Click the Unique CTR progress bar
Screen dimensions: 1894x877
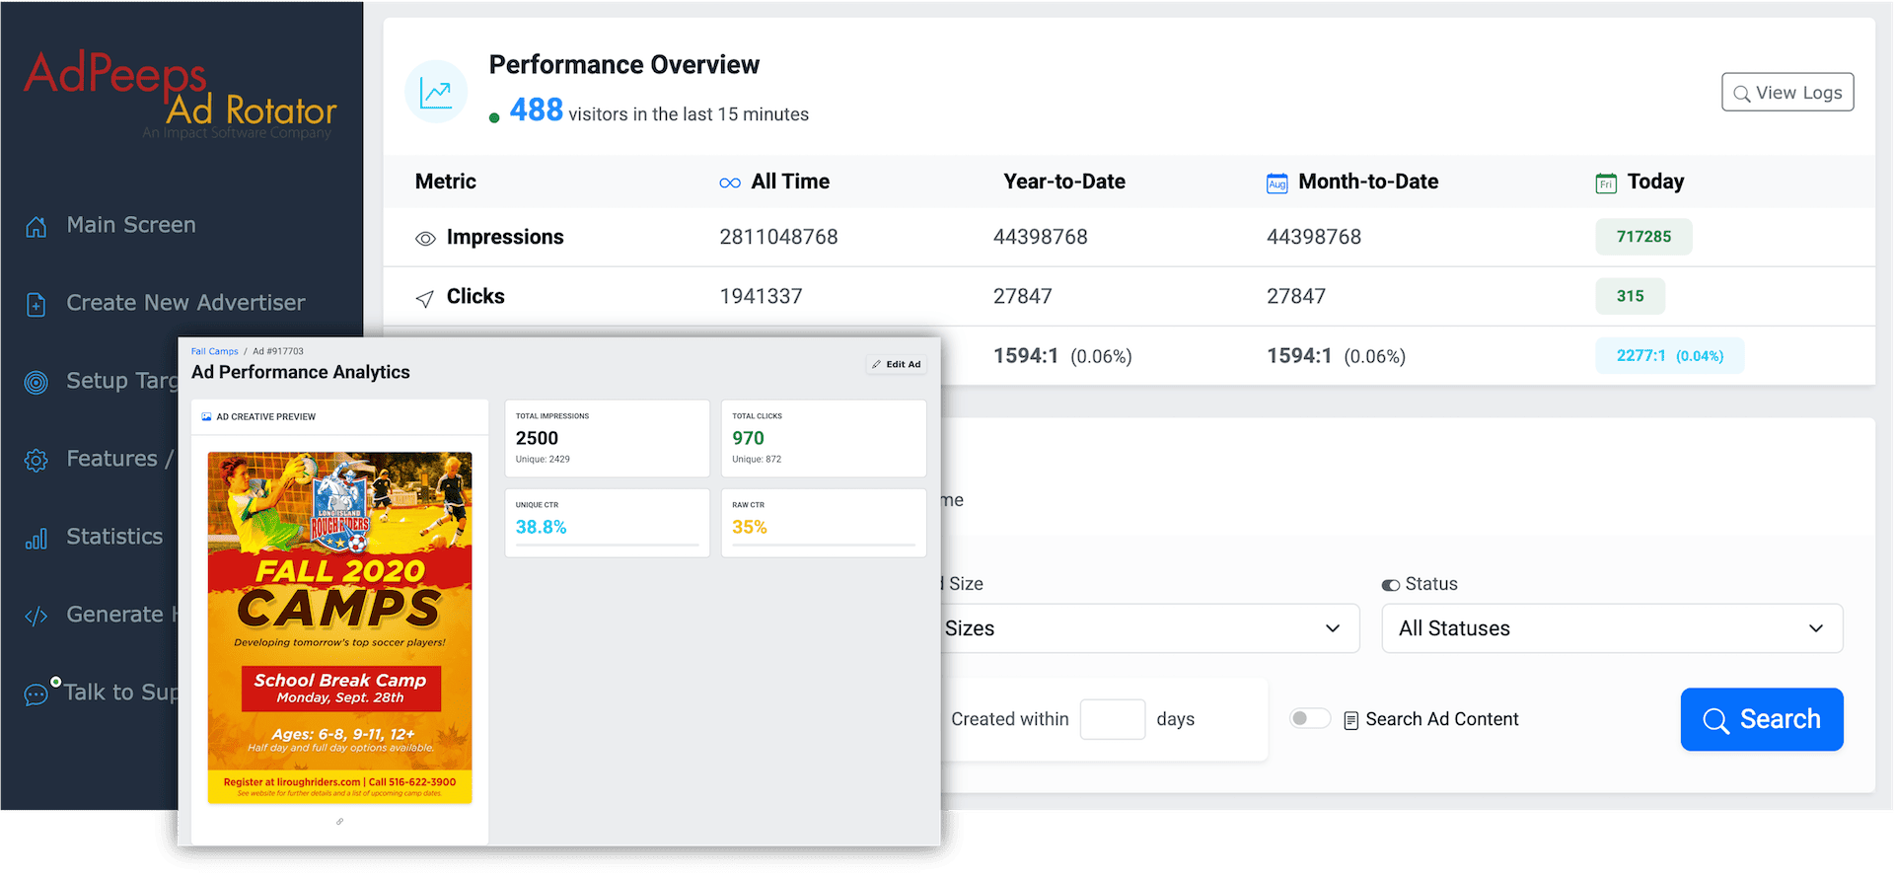click(x=608, y=545)
